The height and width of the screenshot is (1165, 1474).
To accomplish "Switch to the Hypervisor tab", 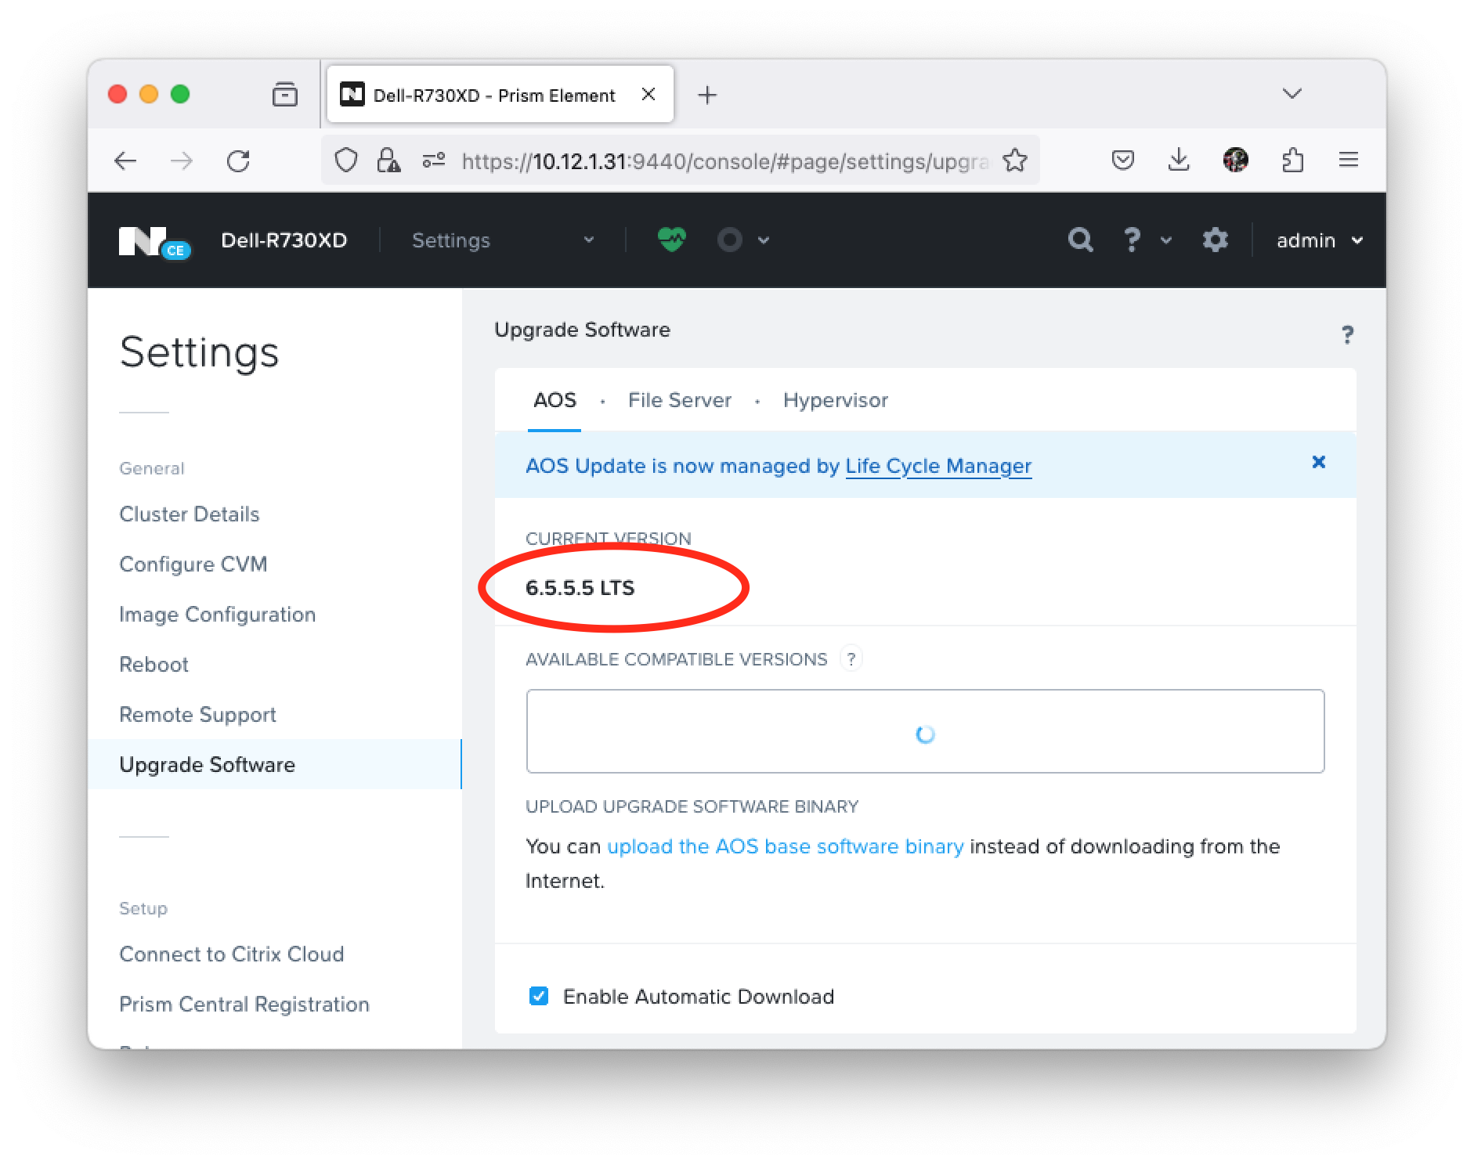I will click(x=835, y=400).
